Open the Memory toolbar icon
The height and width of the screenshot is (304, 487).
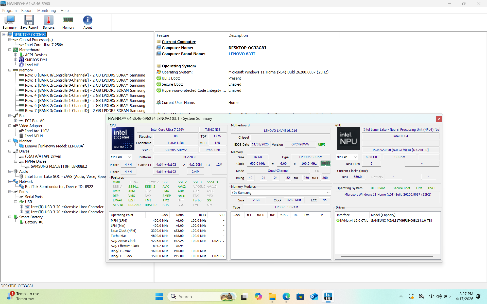click(68, 22)
